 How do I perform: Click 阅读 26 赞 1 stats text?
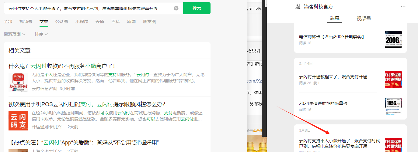(x=309, y=83)
